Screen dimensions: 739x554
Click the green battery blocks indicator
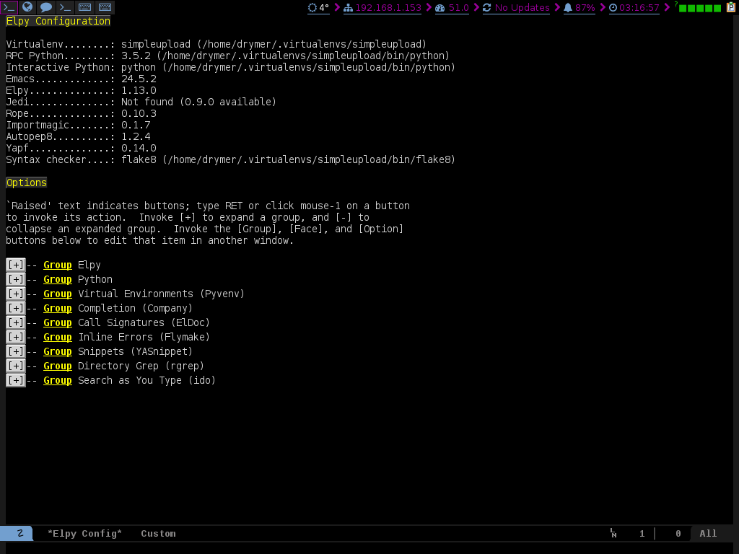coord(700,8)
